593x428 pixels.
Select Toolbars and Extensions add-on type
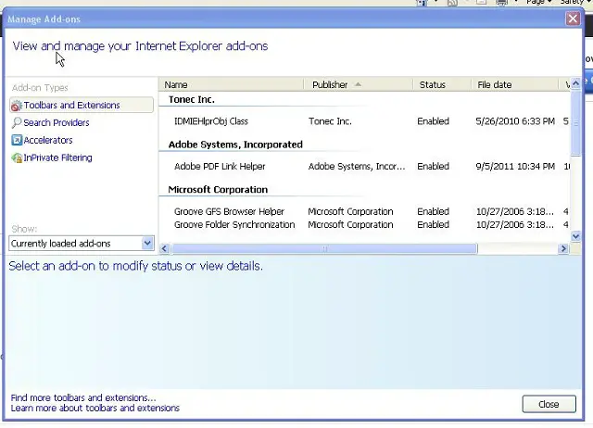[x=82, y=105]
